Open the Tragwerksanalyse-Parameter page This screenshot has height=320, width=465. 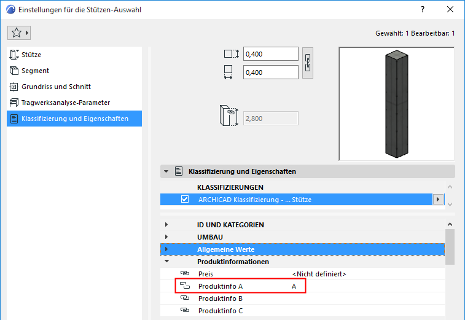tap(66, 103)
